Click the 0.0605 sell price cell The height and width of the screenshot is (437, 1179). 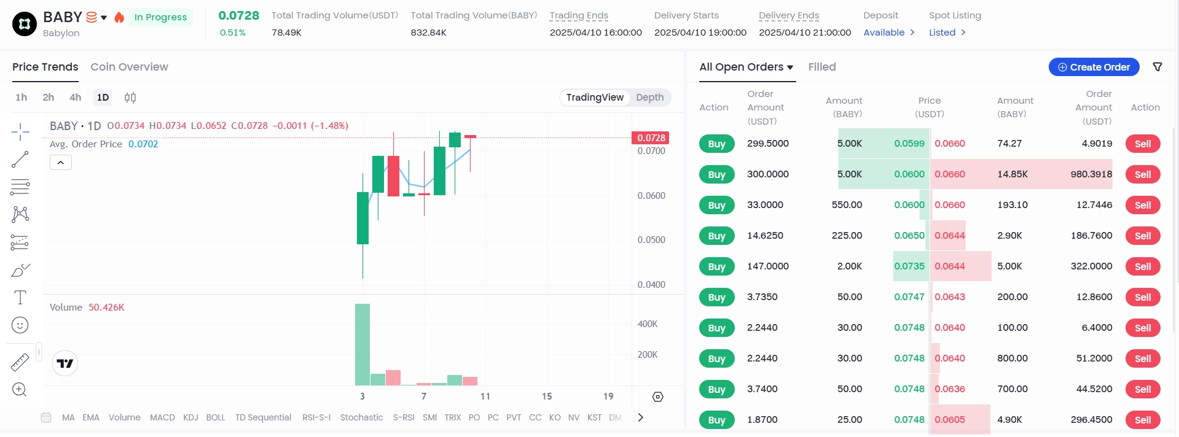(x=950, y=420)
